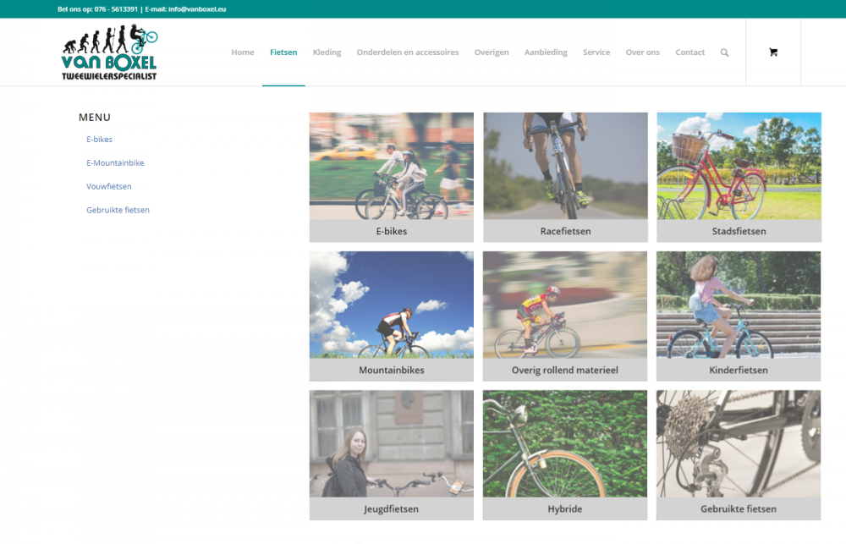Open Gebruikte fietsen link in sidebar menu
The image size is (846, 544).
click(118, 210)
